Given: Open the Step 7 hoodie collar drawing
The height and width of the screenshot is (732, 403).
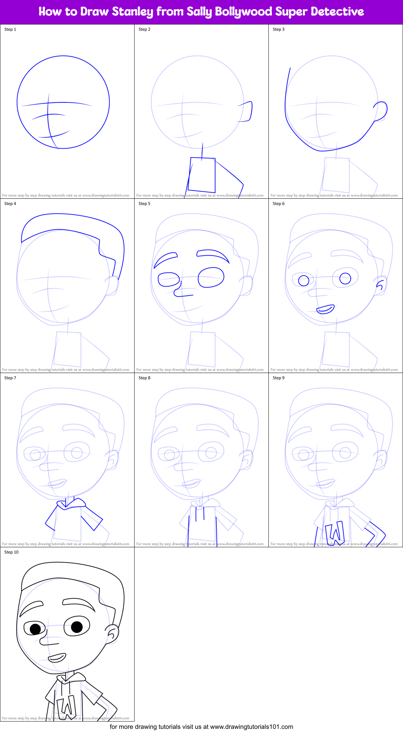Looking at the screenshot, I should click(67, 460).
